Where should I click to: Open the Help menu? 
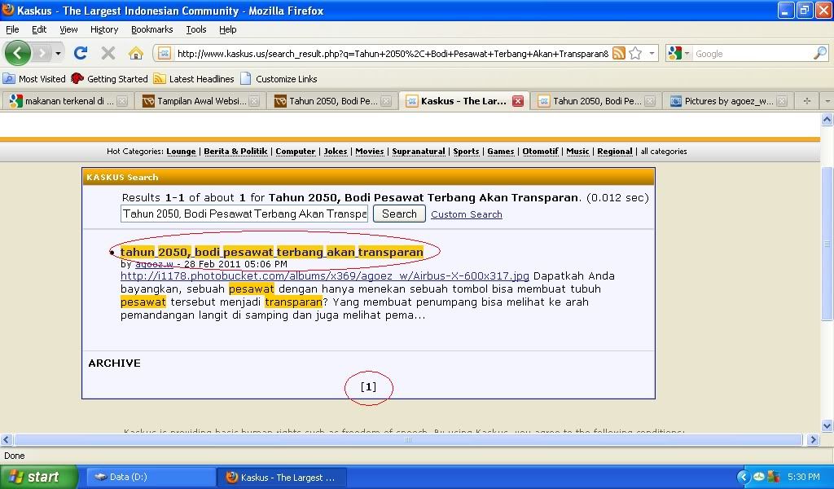point(228,29)
